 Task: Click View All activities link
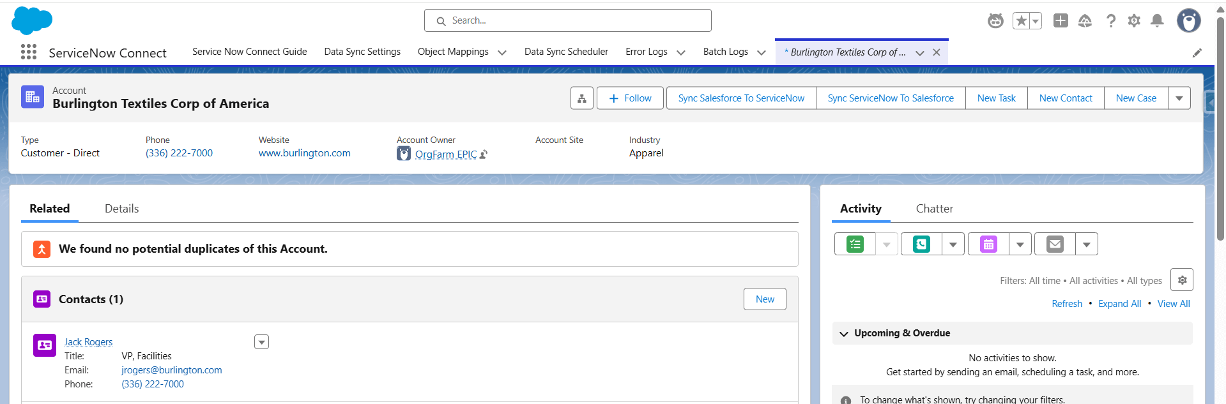click(x=1174, y=304)
